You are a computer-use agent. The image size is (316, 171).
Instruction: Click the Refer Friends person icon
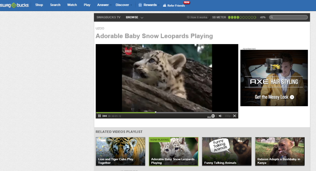tap(164, 6)
